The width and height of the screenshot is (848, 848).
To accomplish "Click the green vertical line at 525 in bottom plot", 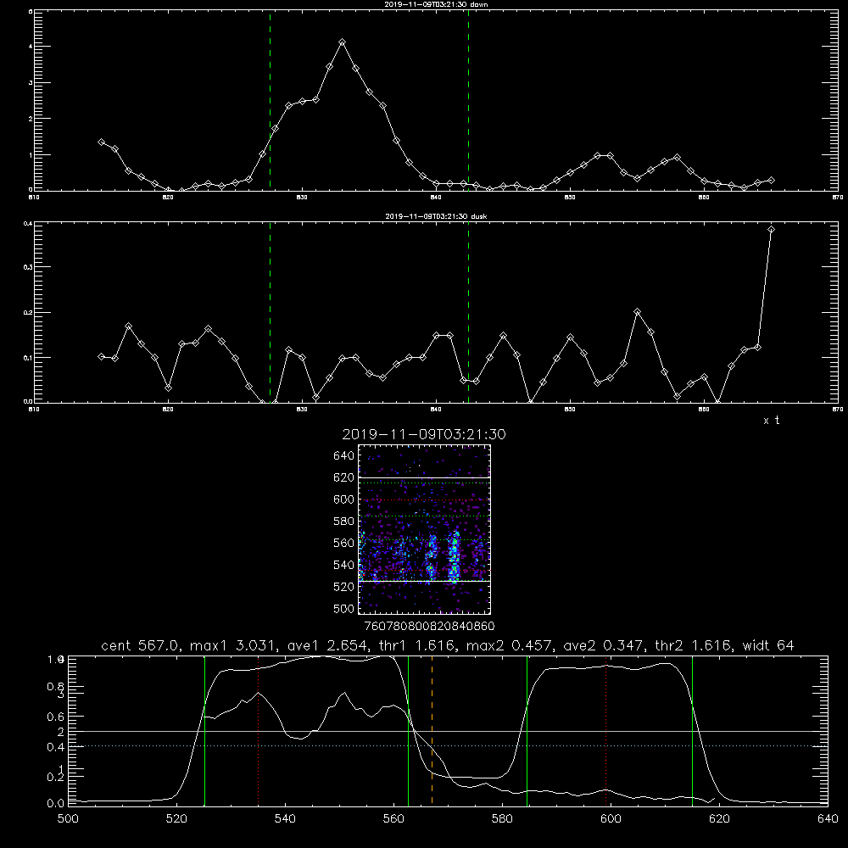I will (x=205, y=730).
